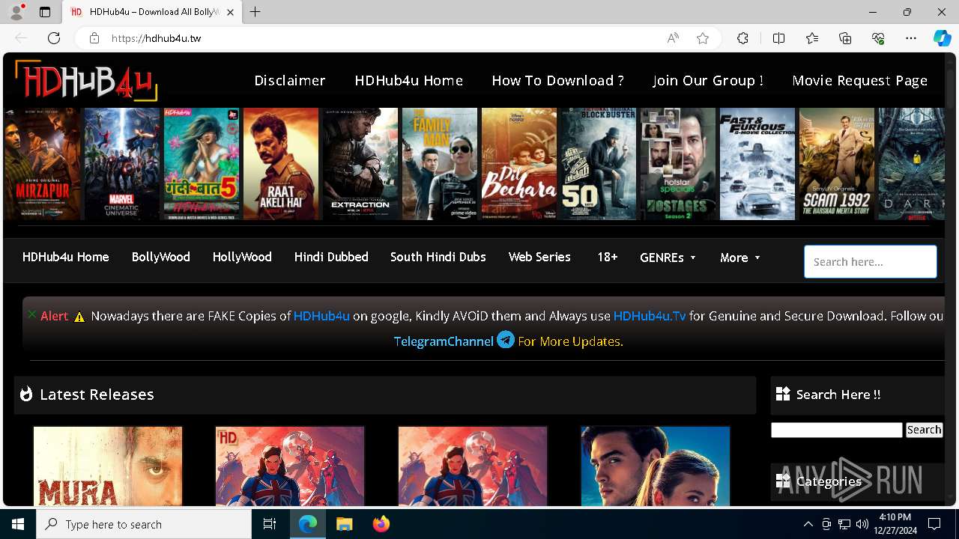959x539 pixels.
Task: Activate Read aloud icon in address bar
Action: click(x=673, y=38)
